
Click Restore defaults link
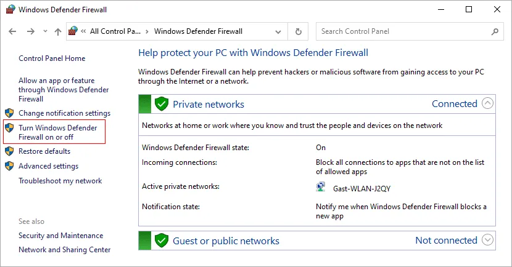pyautogui.click(x=44, y=151)
